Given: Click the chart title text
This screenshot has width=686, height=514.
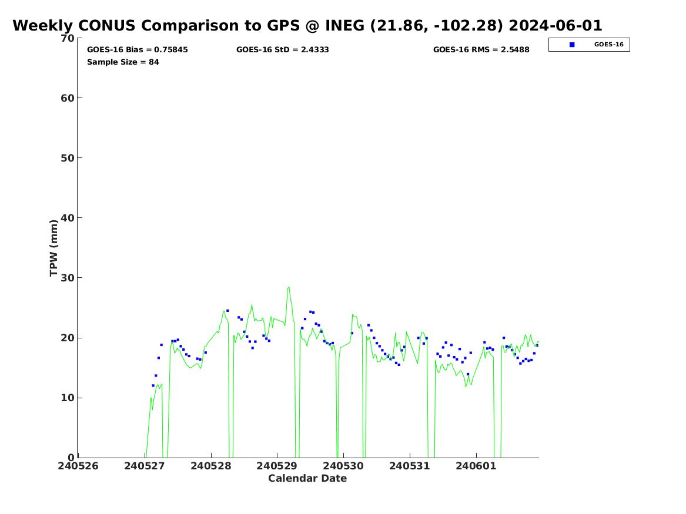Looking at the screenshot, I should coord(307,25).
